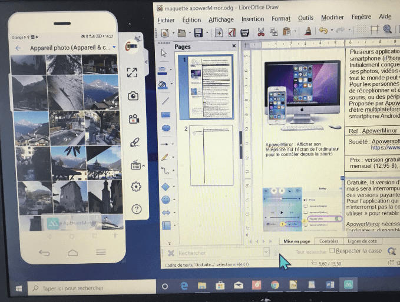Enable Respecter la casse checkbox
The width and height of the screenshot is (400, 302).
(x=332, y=251)
